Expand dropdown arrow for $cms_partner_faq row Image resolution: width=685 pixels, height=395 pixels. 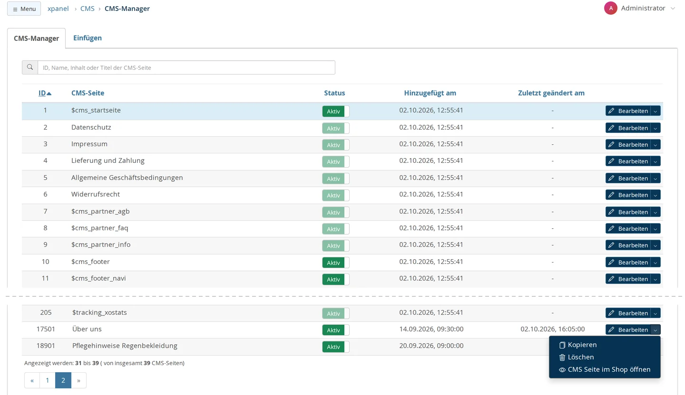click(x=656, y=229)
